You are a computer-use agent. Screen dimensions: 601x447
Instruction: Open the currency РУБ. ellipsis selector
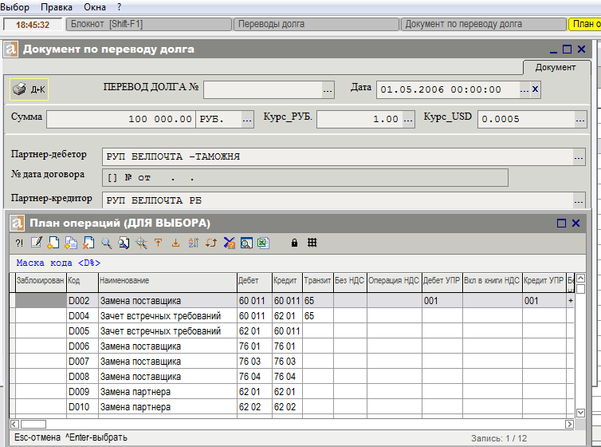[247, 120]
